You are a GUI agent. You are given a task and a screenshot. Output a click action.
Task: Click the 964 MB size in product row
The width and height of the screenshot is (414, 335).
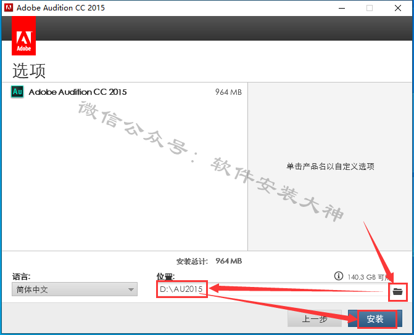(x=228, y=92)
